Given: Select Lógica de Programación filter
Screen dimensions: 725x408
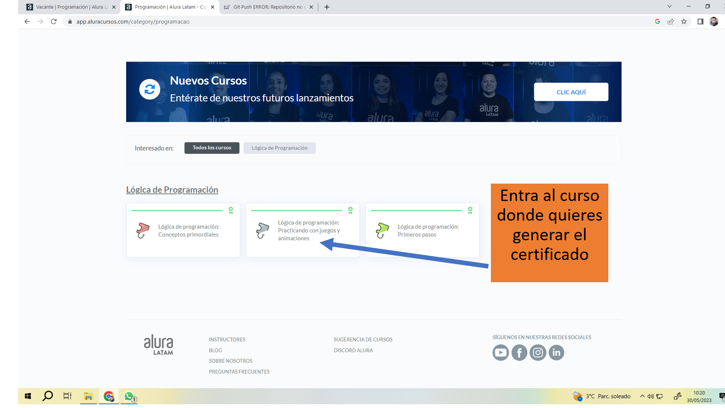Looking at the screenshot, I should click(279, 148).
